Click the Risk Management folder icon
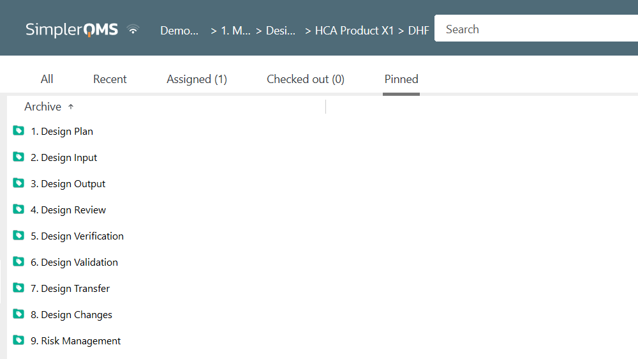The height and width of the screenshot is (359, 638). 19,340
